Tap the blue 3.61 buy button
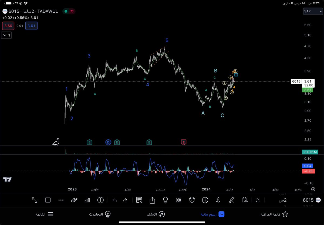324x225 pixels. click(31, 26)
